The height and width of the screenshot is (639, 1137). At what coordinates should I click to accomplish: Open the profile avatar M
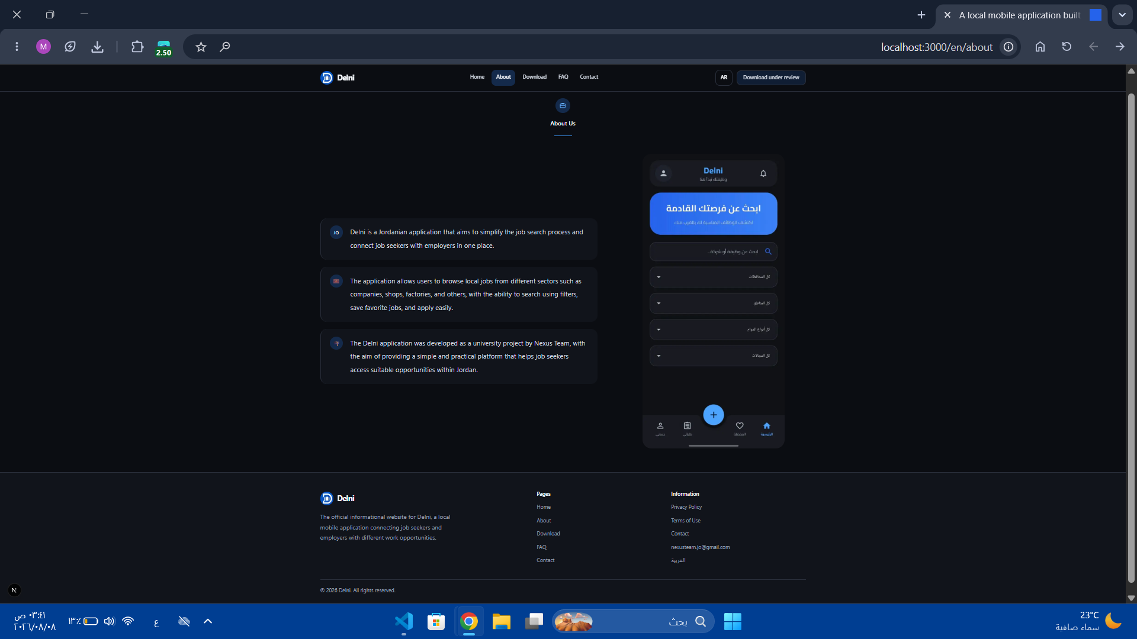tap(43, 47)
